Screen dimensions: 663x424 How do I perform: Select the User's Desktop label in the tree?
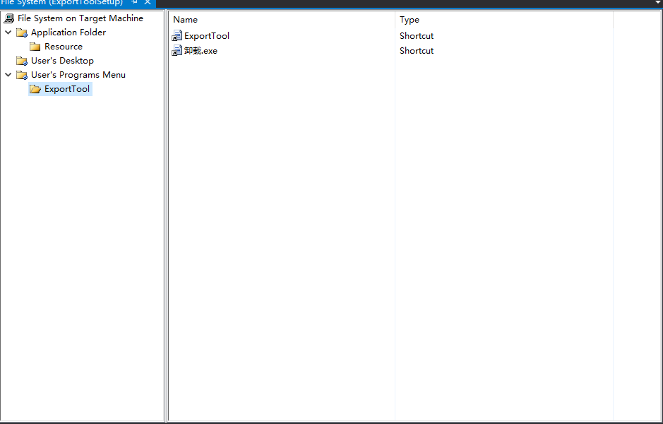click(x=62, y=61)
